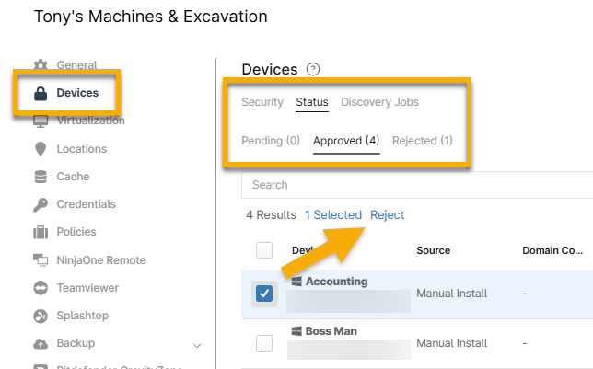Image resolution: width=593 pixels, height=369 pixels.
Task: Click the Virtualization monitor icon
Action: [x=41, y=121]
